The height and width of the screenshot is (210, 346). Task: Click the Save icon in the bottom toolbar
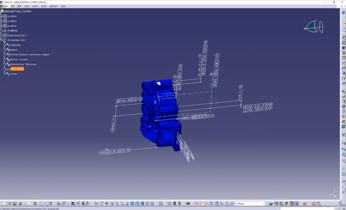pyautogui.click(x=14, y=203)
